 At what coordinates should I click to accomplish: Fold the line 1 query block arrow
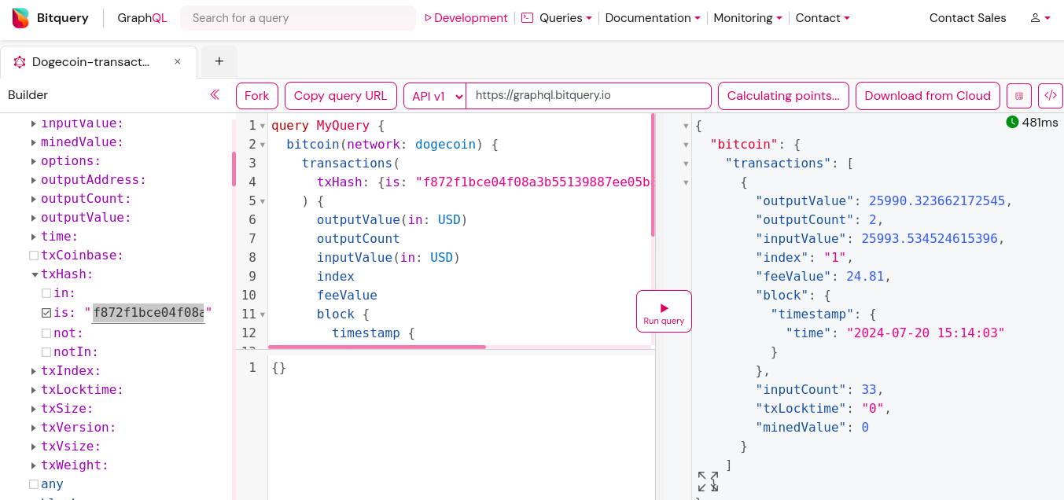point(263,126)
